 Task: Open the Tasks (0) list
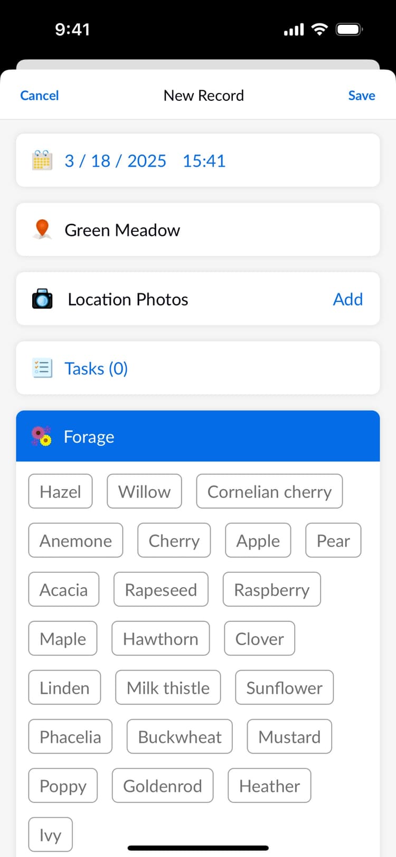[96, 368]
